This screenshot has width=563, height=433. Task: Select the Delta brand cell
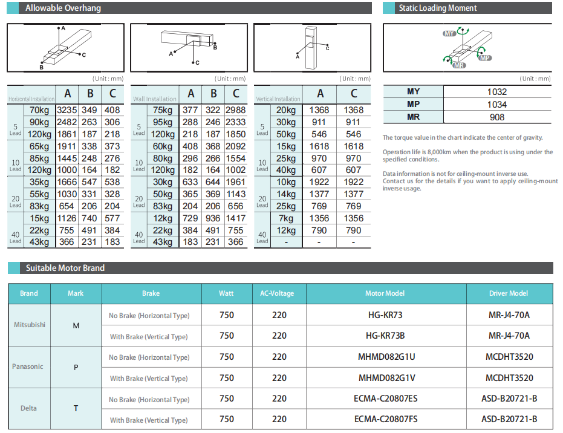(29, 408)
